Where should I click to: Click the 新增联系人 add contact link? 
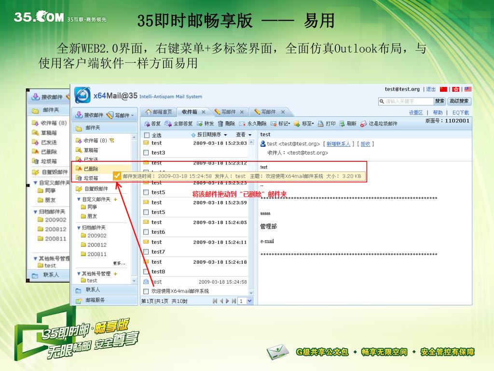[338, 144]
